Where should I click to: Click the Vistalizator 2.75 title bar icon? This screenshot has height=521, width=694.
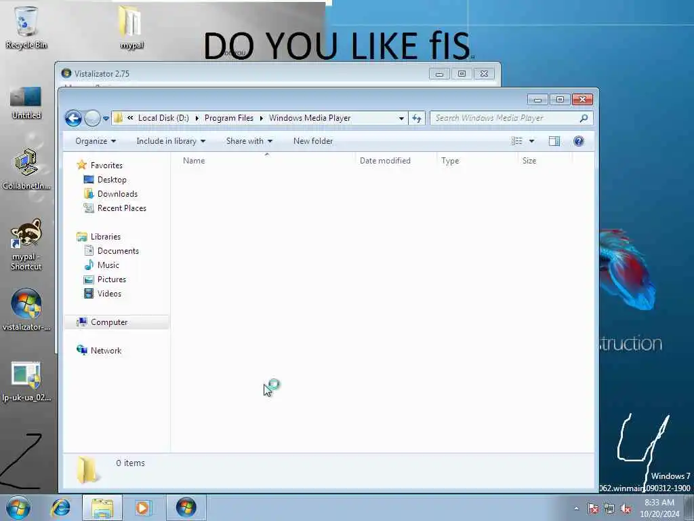click(66, 73)
